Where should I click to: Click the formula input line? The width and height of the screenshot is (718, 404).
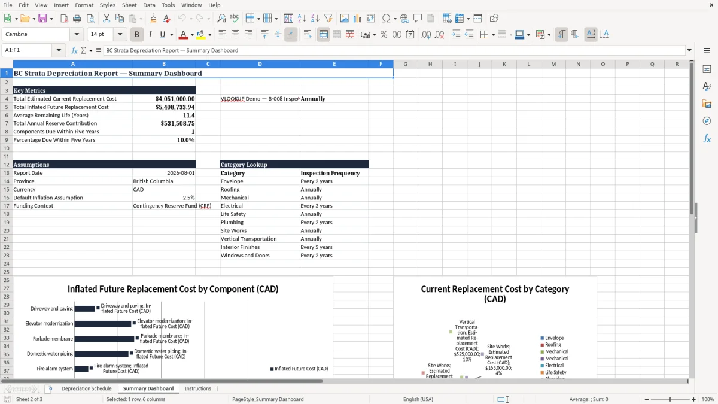tap(394, 50)
